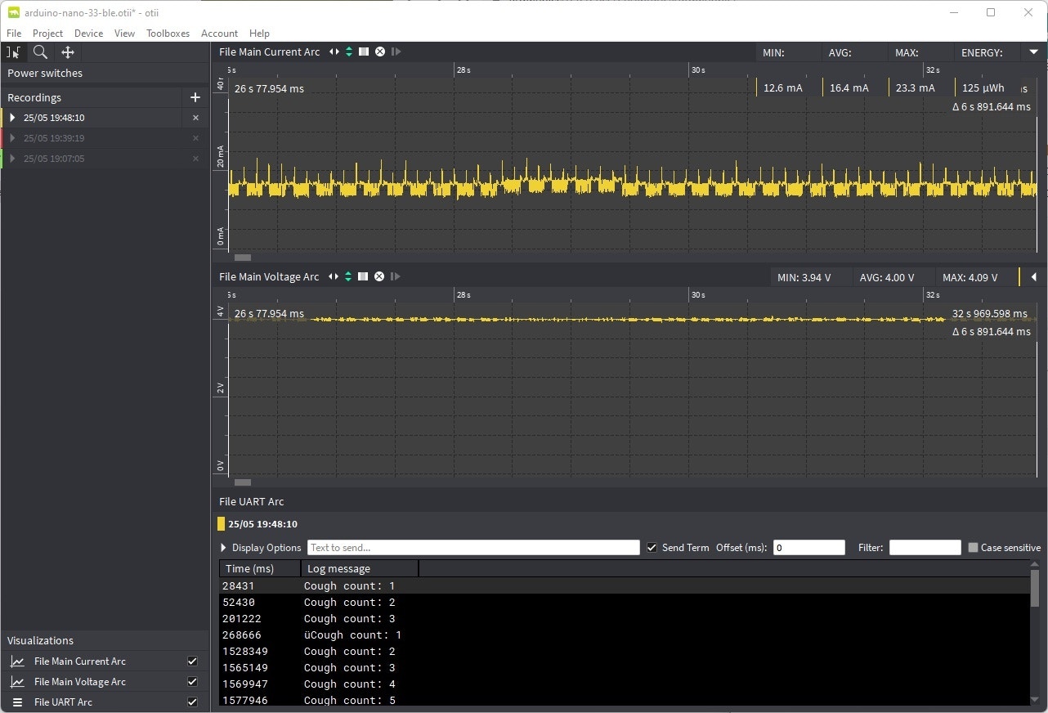The height and width of the screenshot is (713, 1048).
Task: Activate the zoom magnifier tool
Action: point(40,52)
